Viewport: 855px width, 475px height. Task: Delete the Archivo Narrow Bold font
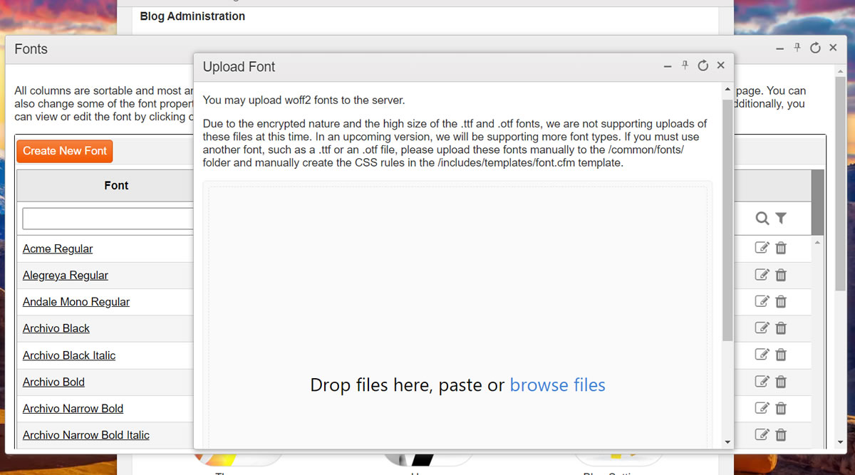tap(781, 408)
